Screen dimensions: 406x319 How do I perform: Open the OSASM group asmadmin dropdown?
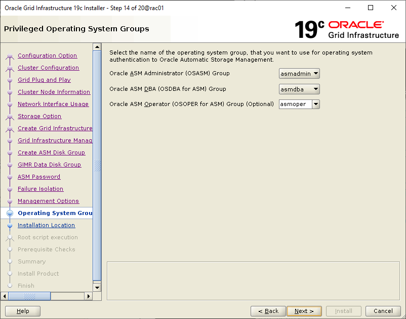point(299,74)
